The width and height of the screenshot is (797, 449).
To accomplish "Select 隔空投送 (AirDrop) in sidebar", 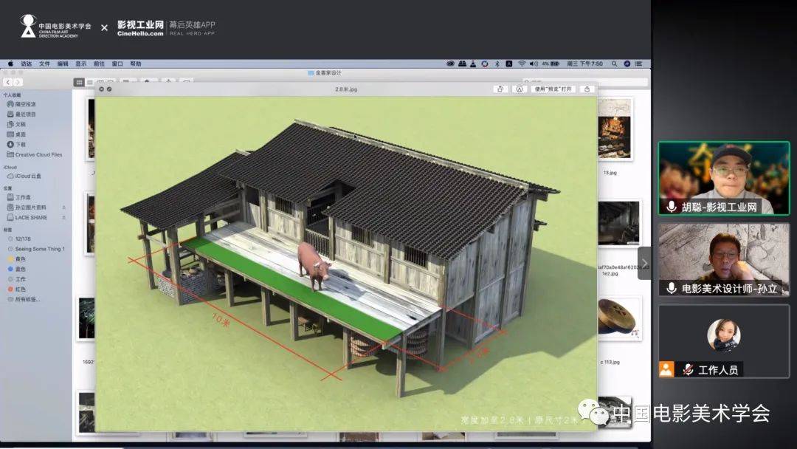I will (x=21, y=104).
